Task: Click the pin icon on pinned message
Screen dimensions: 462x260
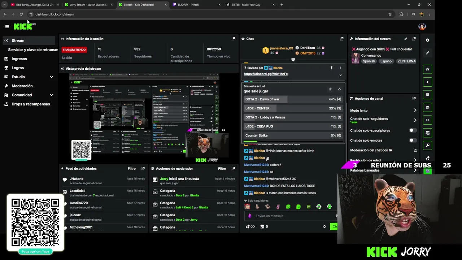Action: (331, 68)
